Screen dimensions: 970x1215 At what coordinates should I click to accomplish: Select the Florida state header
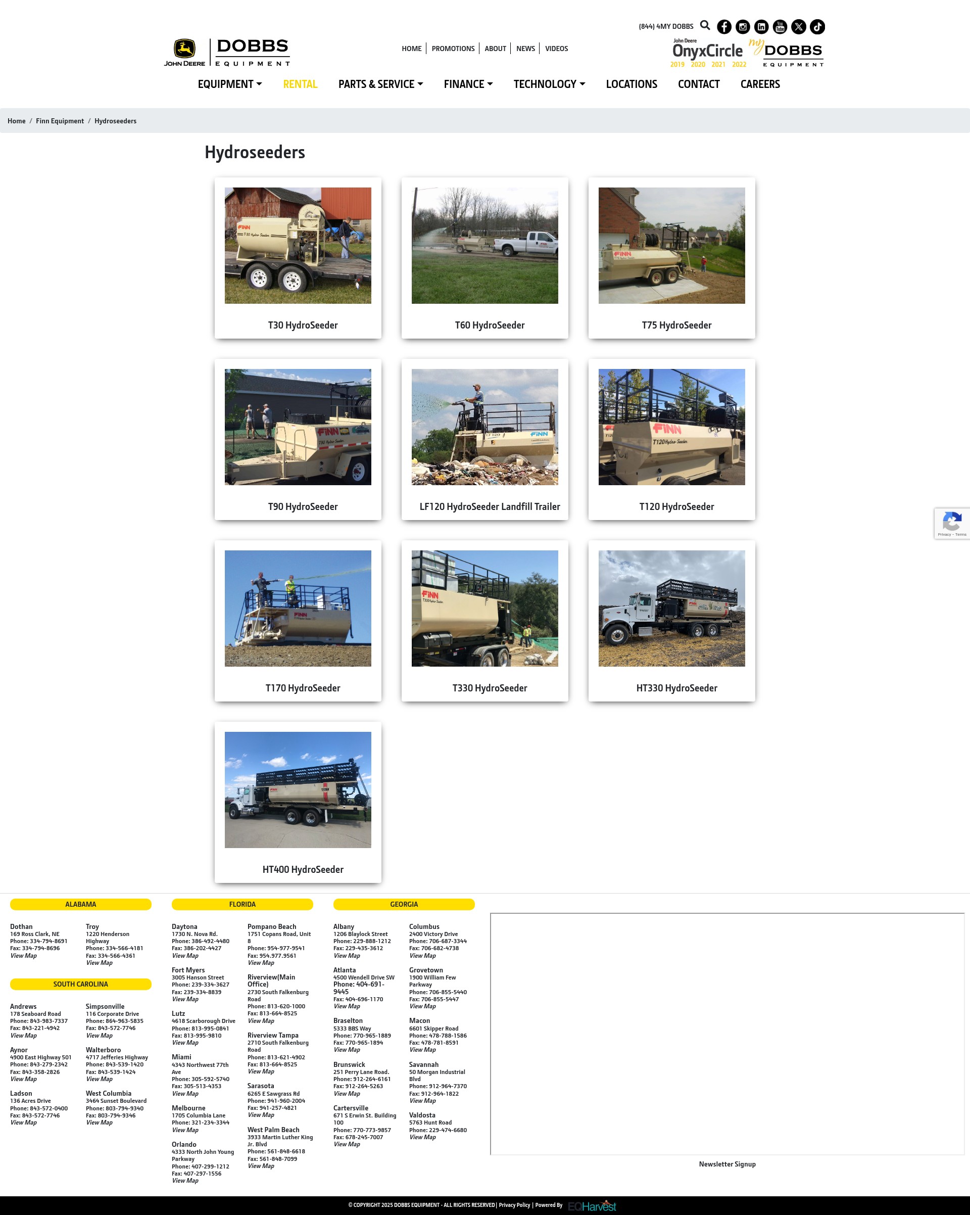[242, 905]
